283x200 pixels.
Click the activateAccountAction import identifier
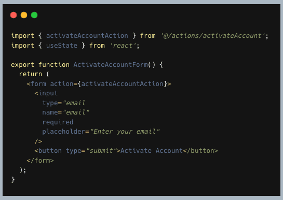pos(87,36)
